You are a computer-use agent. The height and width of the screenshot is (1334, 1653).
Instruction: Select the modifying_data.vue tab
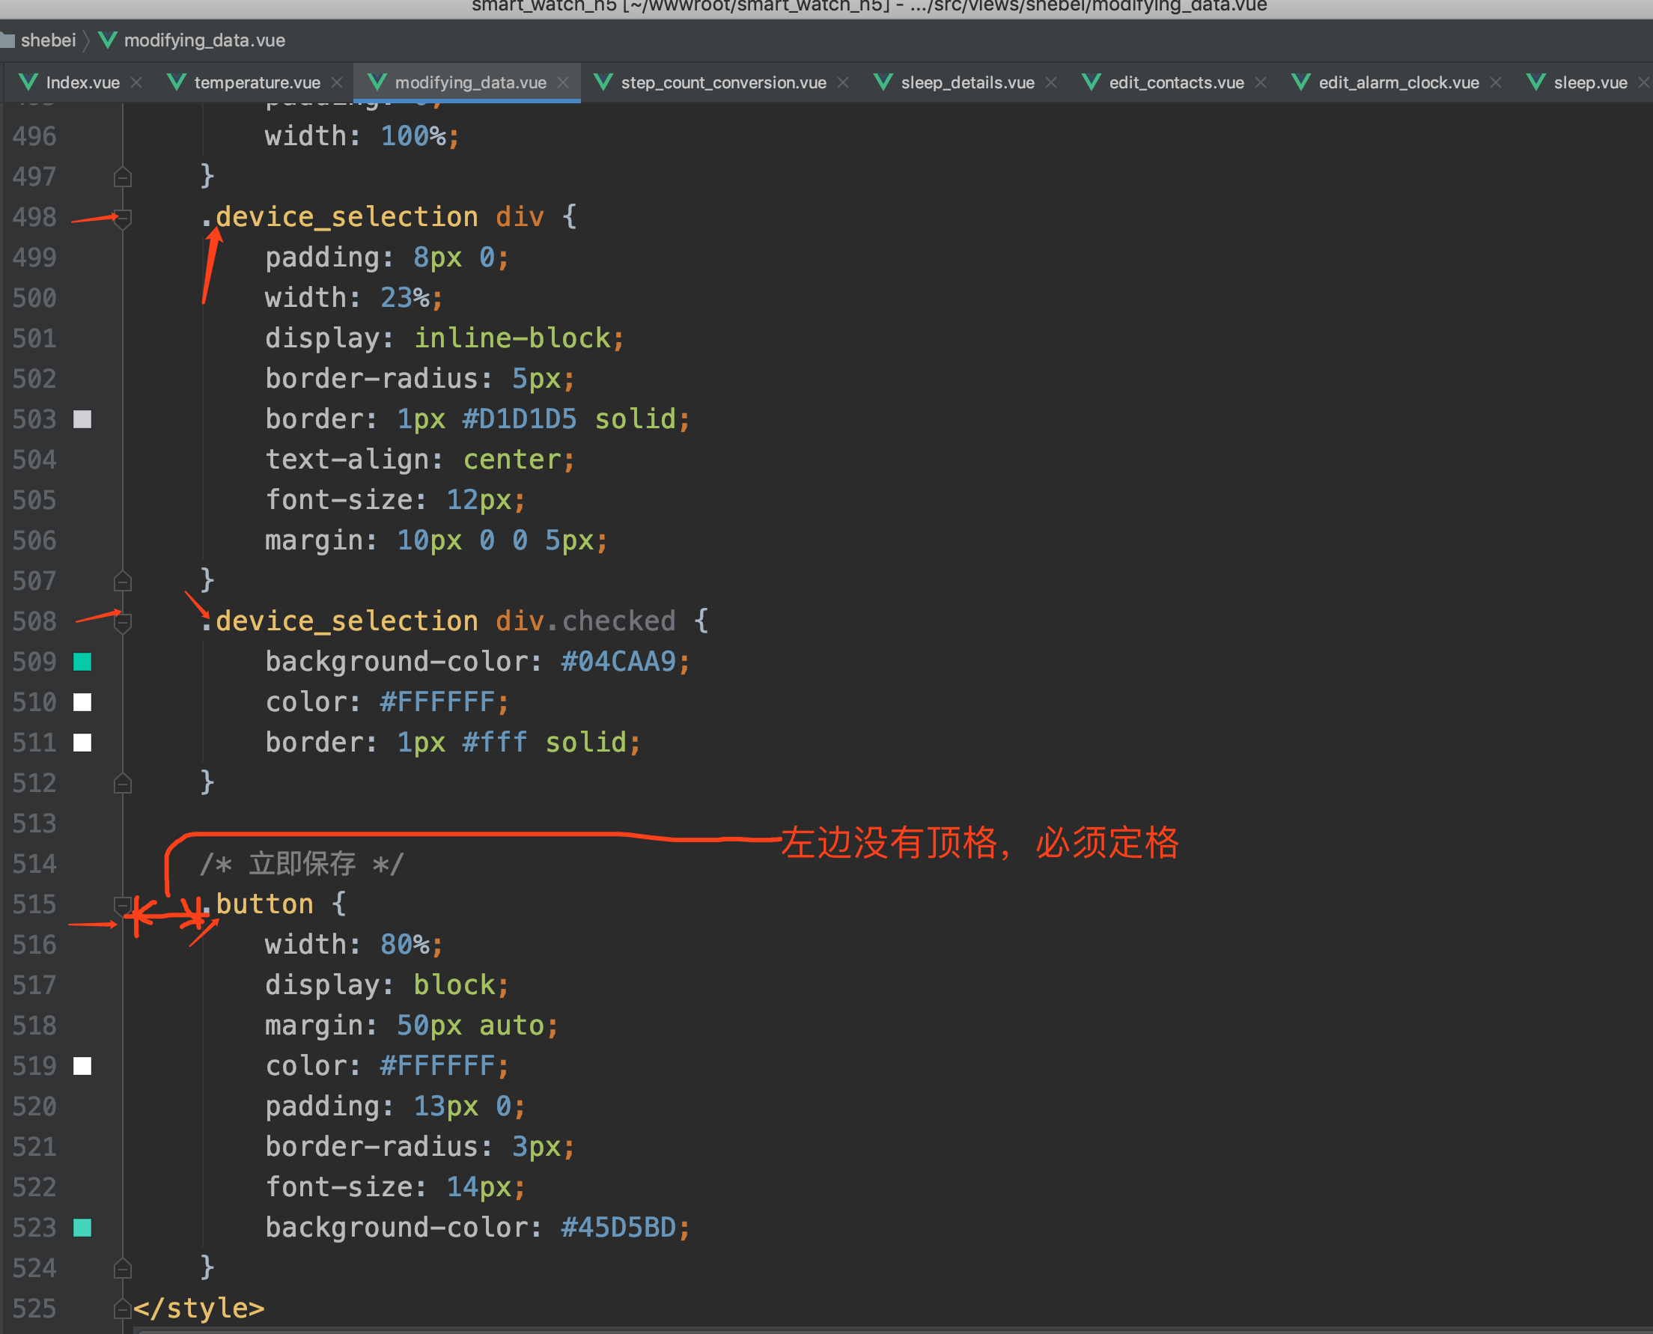tap(470, 82)
